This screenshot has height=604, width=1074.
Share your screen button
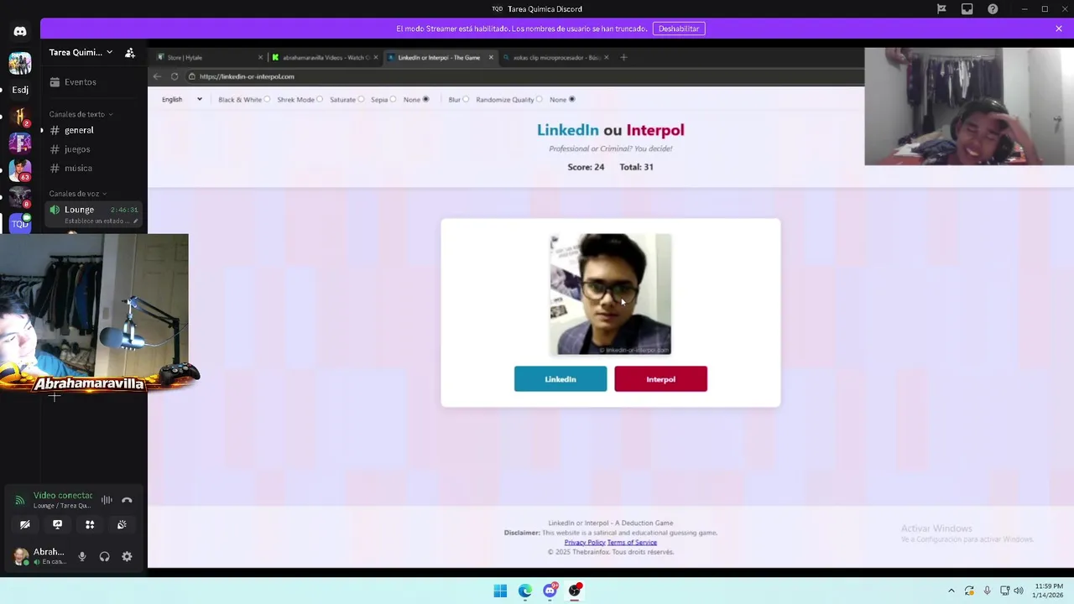click(x=57, y=524)
